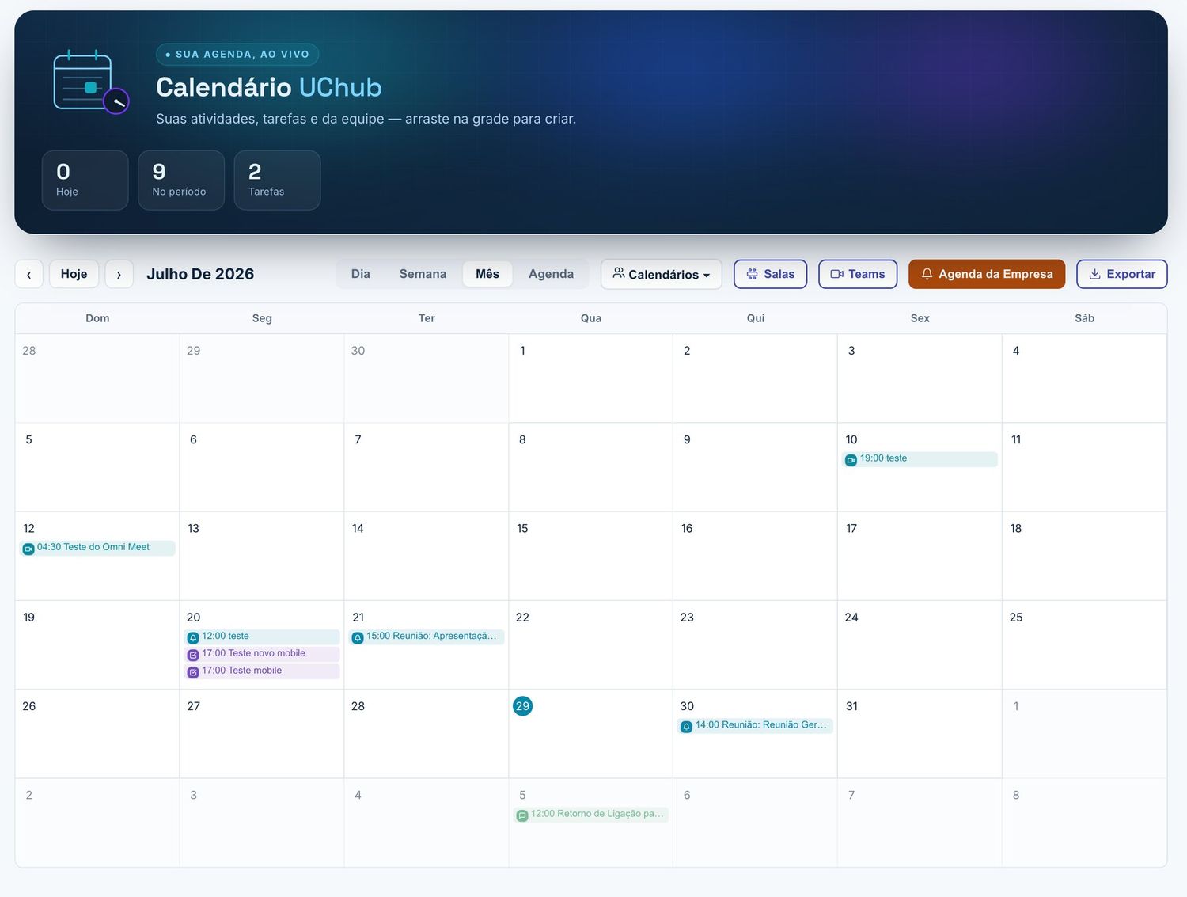Open the 12:00 teste event on day 20
This screenshot has width=1187, height=897.
[x=262, y=637]
